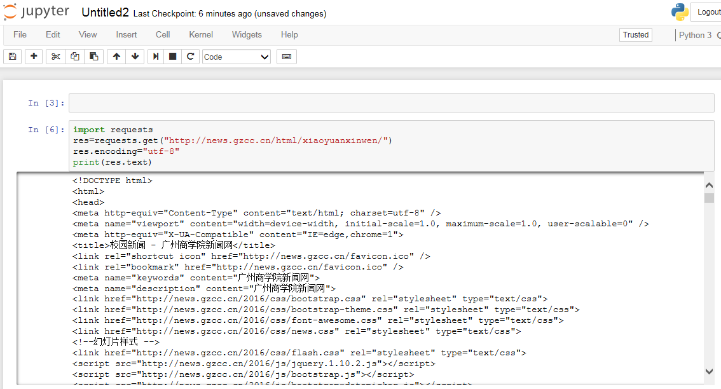The height and width of the screenshot is (389, 721).
Task: Open the cell type dropdown showing Code
Action: [x=237, y=57]
